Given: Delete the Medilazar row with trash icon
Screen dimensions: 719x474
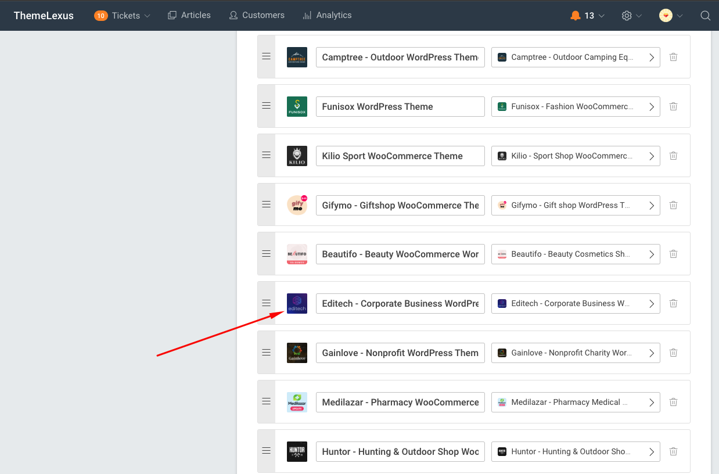Looking at the screenshot, I should tap(673, 402).
